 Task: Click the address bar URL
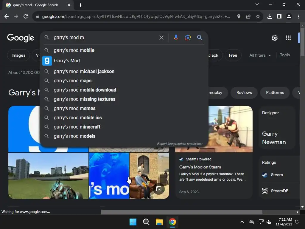[x=136, y=17]
